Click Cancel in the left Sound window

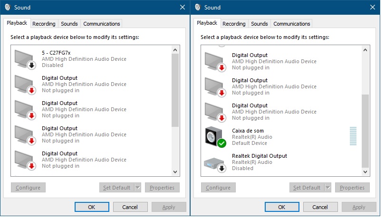tap(130, 207)
